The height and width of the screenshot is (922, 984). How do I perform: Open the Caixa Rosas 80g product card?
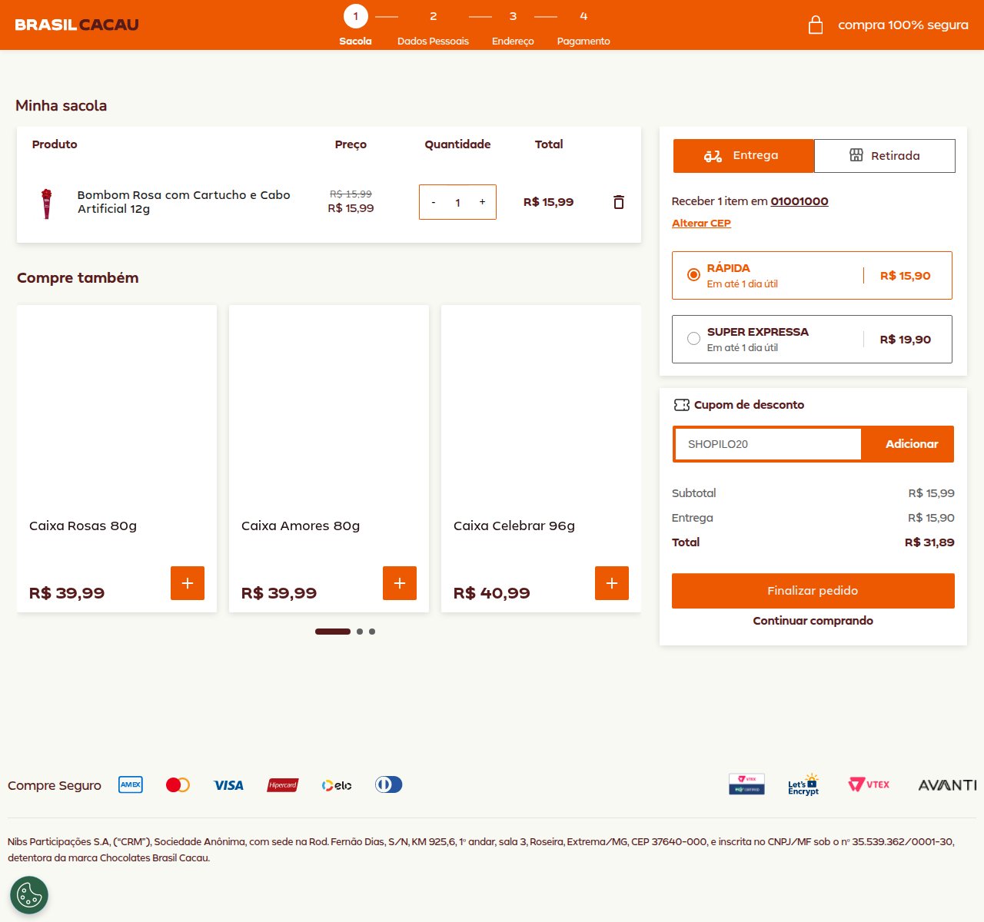pos(117,459)
